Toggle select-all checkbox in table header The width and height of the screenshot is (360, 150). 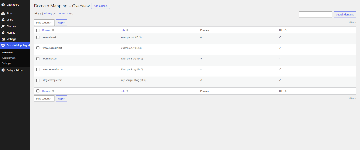tap(38, 30)
